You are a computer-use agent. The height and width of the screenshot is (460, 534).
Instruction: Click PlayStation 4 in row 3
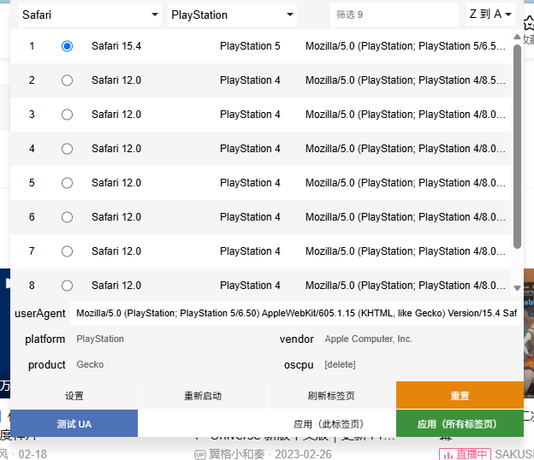click(x=250, y=115)
